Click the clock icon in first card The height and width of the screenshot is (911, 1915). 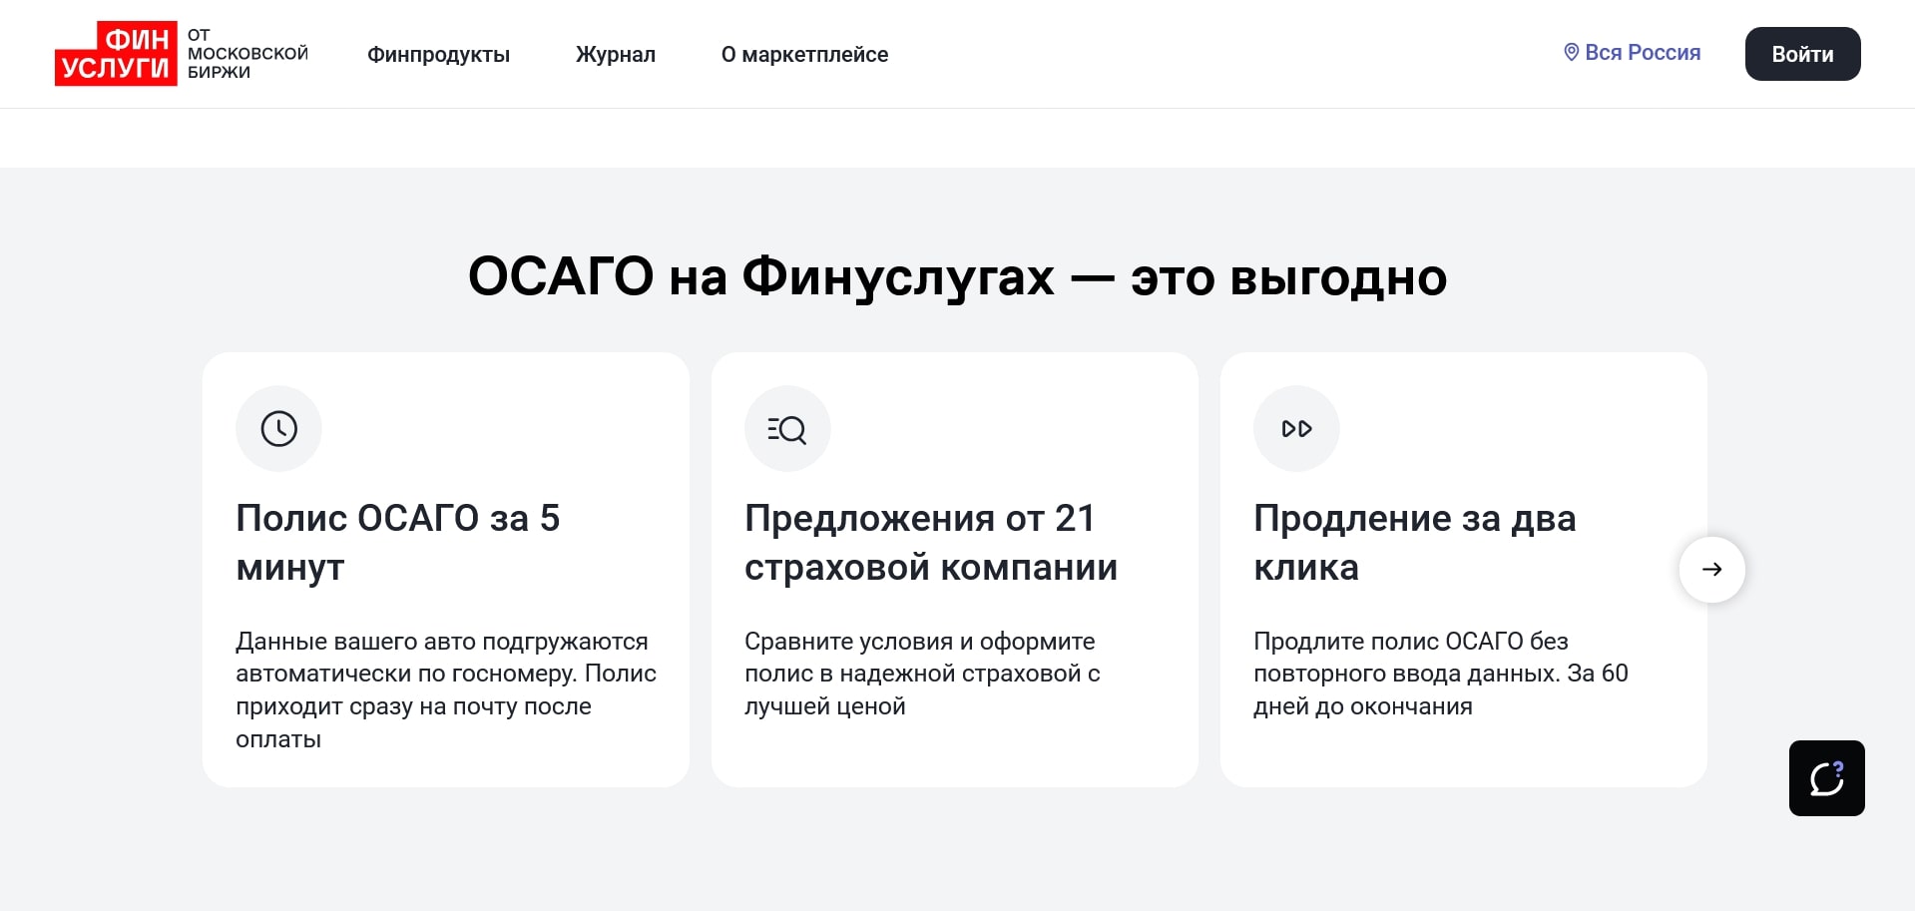tap(278, 429)
